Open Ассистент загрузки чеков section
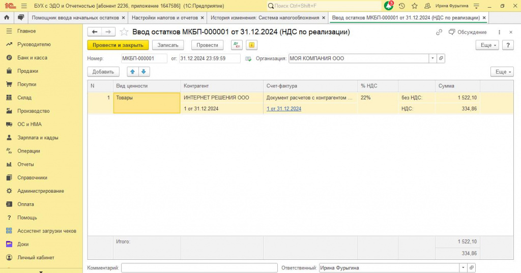 tap(46, 231)
